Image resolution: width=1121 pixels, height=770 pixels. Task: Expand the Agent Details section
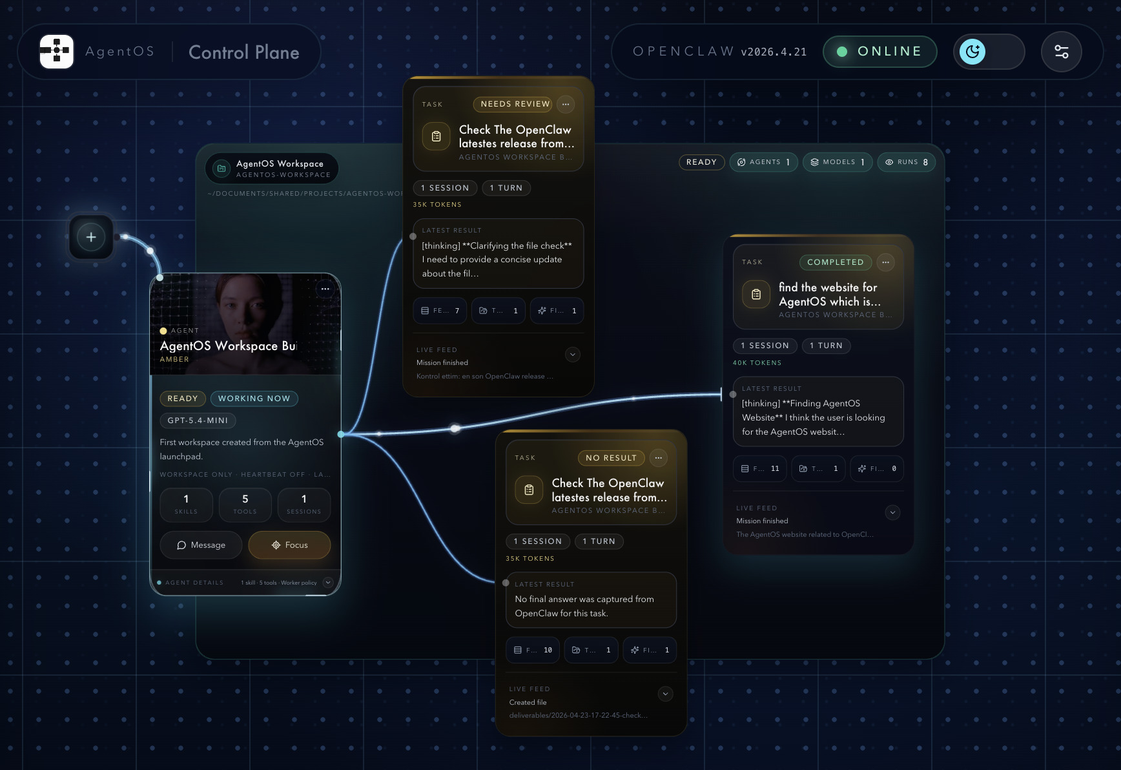[x=328, y=583]
